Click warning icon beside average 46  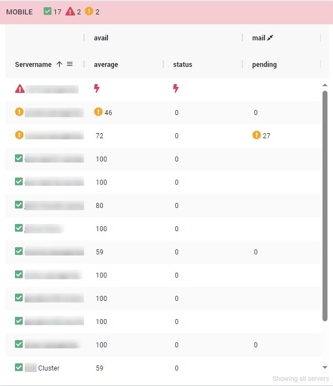[98, 112]
